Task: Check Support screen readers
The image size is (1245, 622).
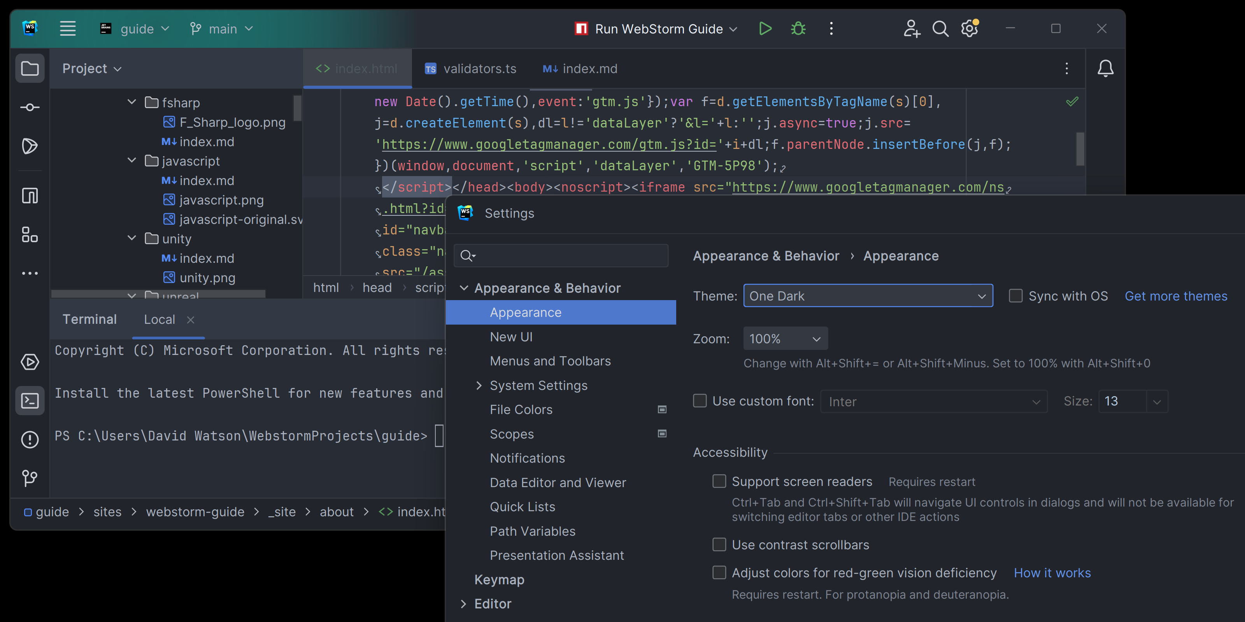Action: pos(719,482)
